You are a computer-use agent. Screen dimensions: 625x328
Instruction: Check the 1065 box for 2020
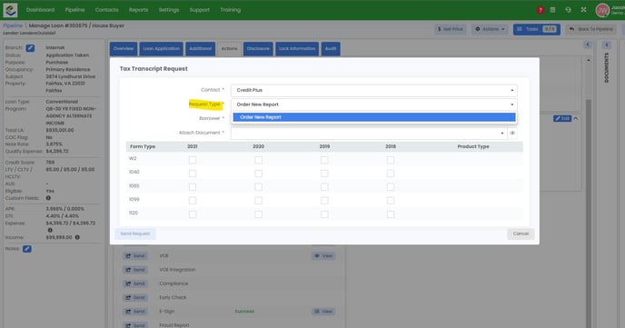(x=258, y=187)
